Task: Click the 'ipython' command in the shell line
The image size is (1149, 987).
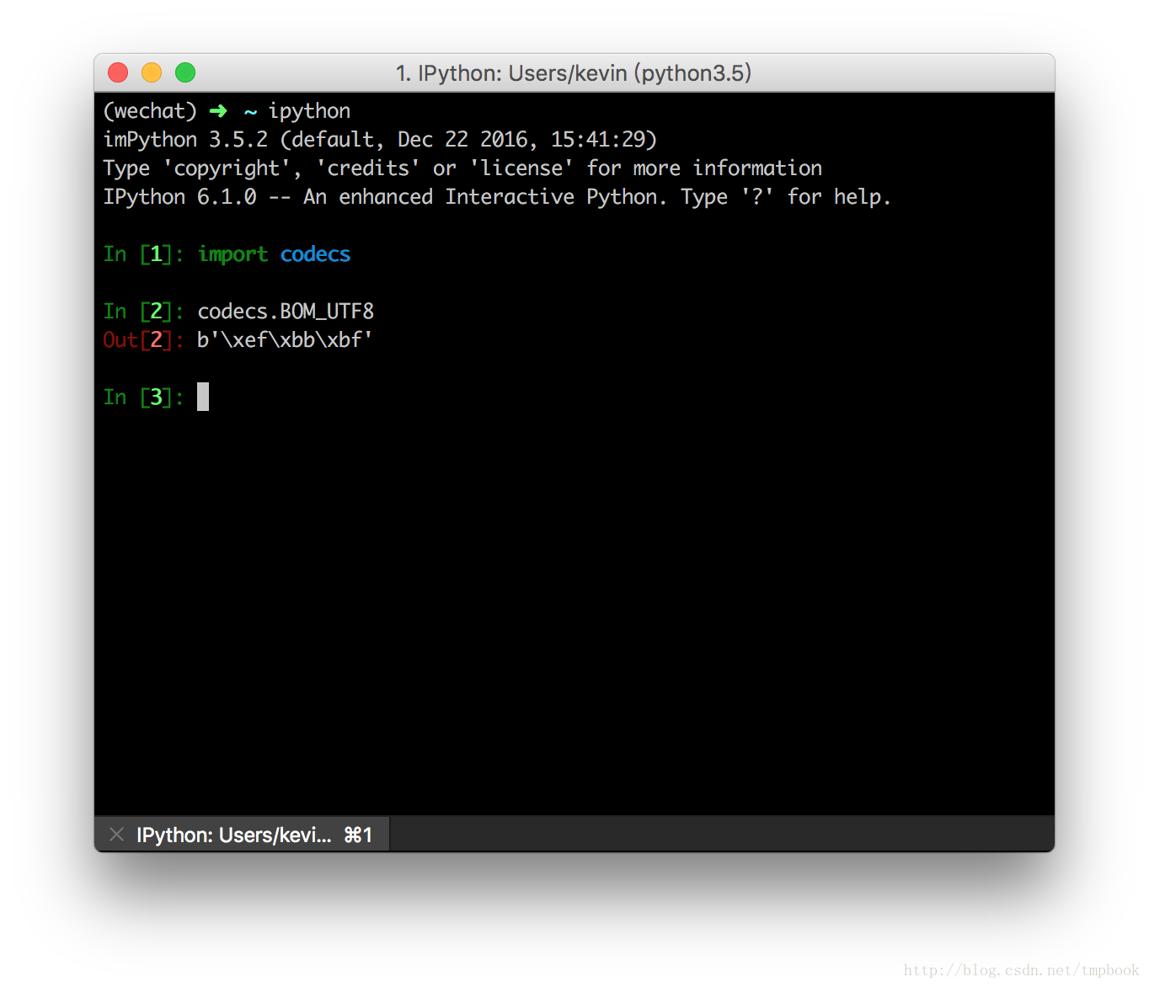Action: tap(309, 112)
